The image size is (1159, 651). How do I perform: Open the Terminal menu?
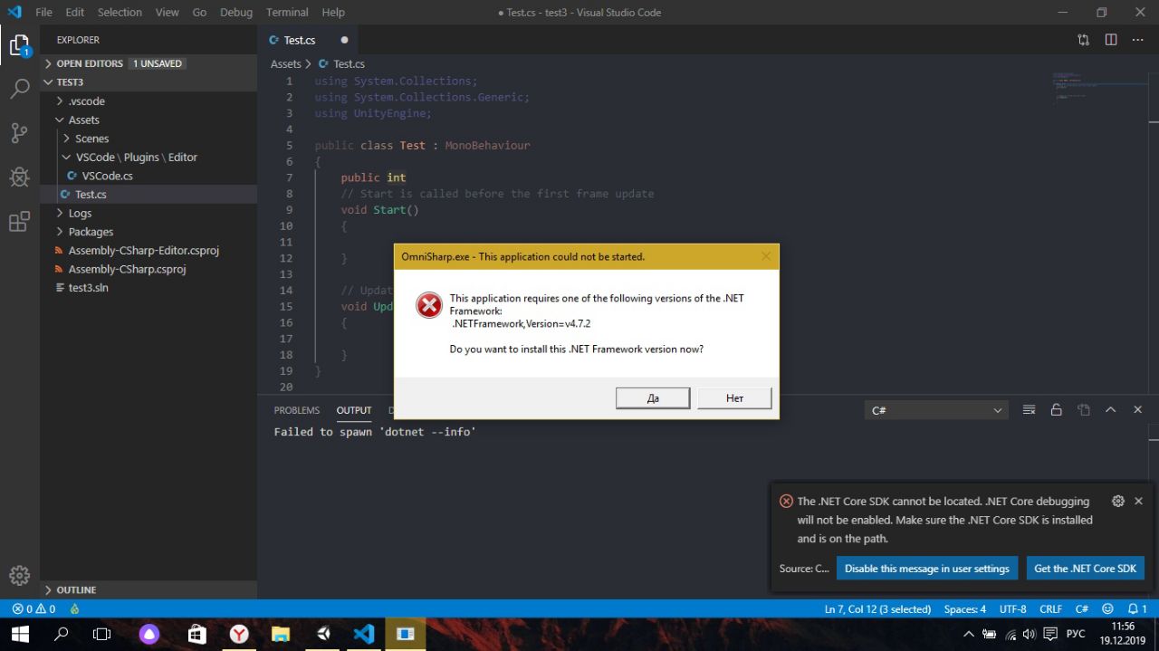(x=287, y=13)
